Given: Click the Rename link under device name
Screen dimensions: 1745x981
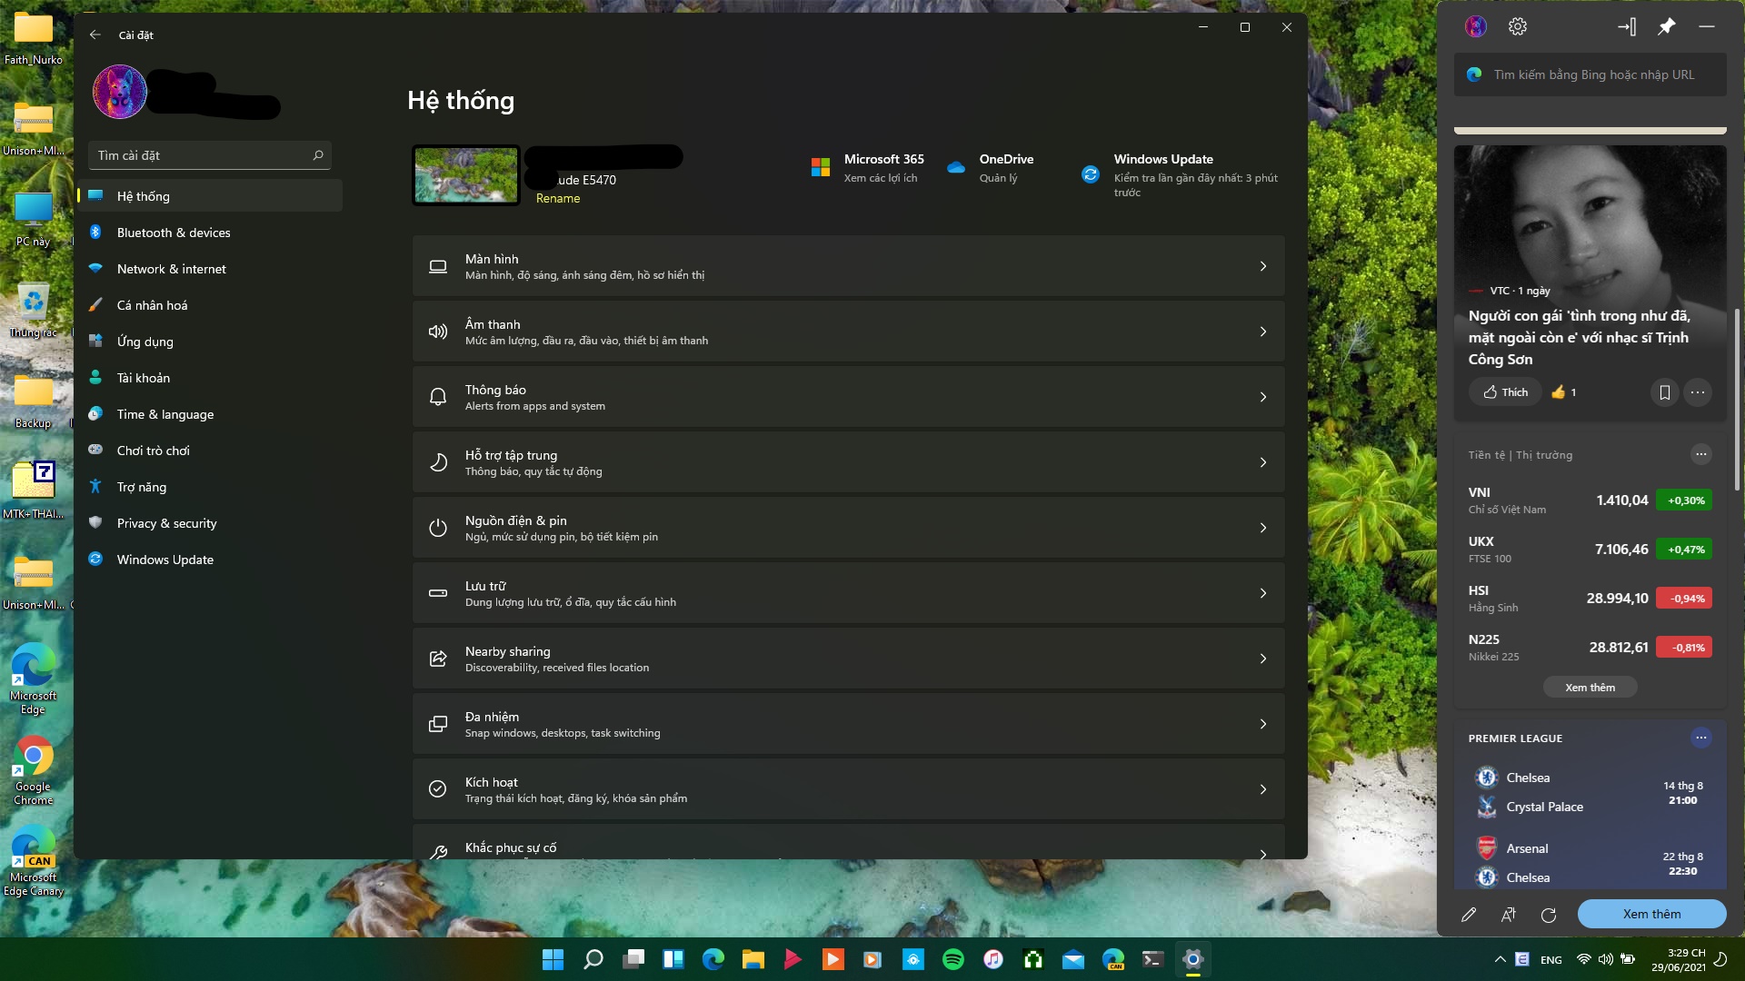Looking at the screenshot, I should [x=557, y=198].
